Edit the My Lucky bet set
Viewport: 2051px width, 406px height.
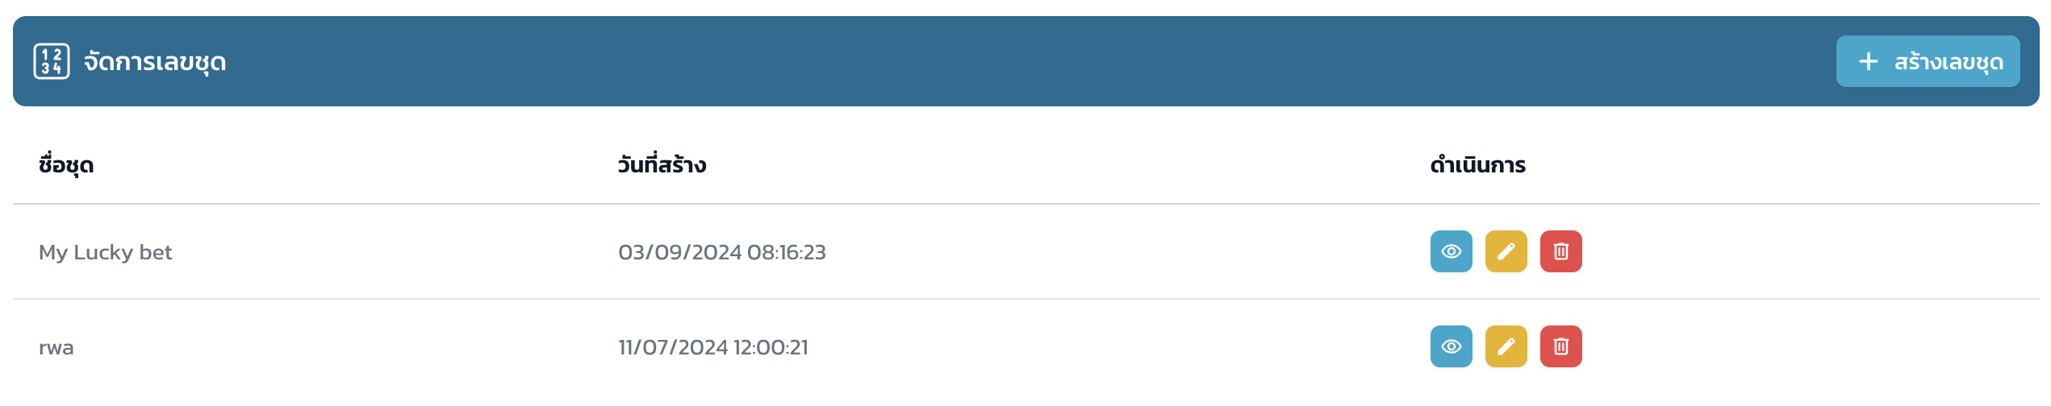[1506, 251]
